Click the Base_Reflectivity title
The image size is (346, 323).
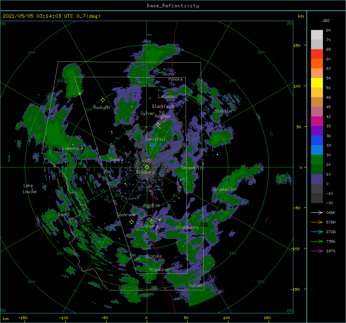[173, 6]
